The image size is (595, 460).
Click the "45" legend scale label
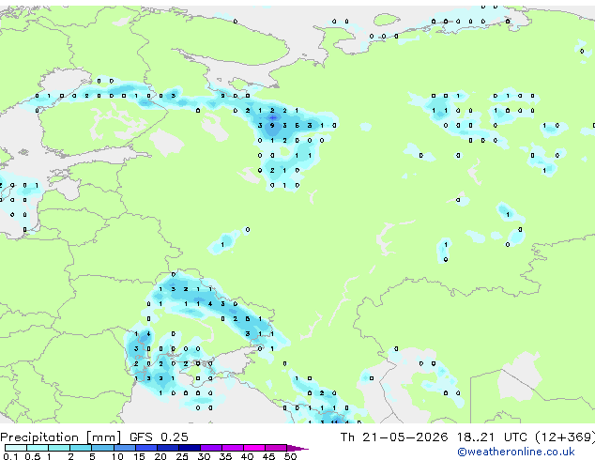pyautogui.click(x=268, y=456)
